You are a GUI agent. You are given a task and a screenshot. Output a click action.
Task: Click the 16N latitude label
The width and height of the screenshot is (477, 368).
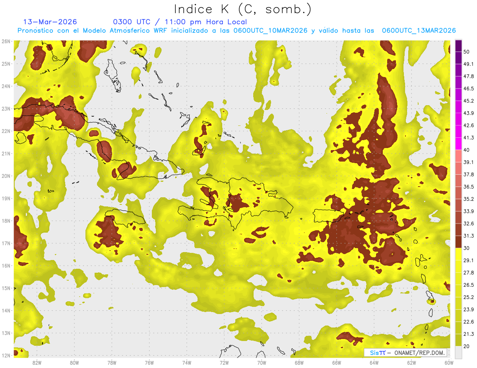coord(6,266)
